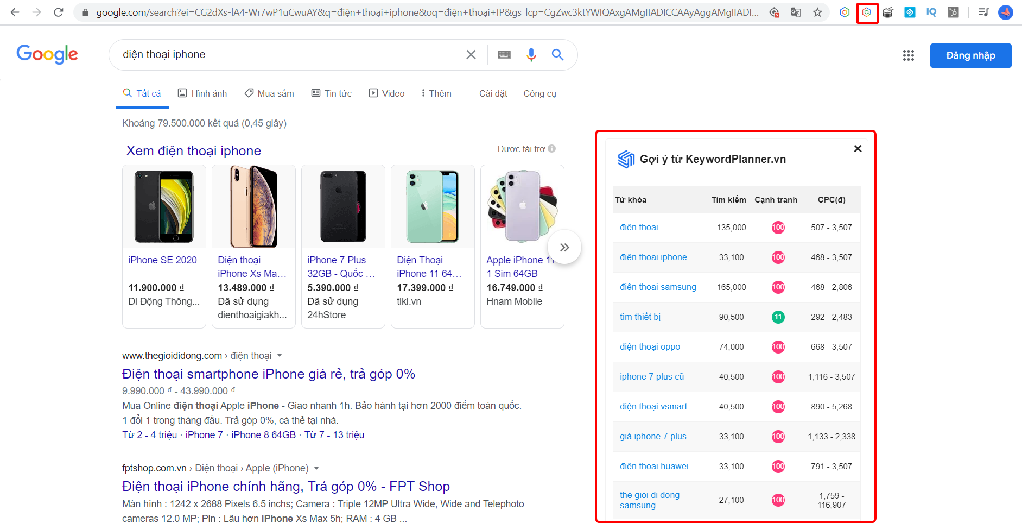Click keyword điện thoại oppo
The width and height of the screenshot is (1022, 523).
pyautogui.click(x=650, y=346)
